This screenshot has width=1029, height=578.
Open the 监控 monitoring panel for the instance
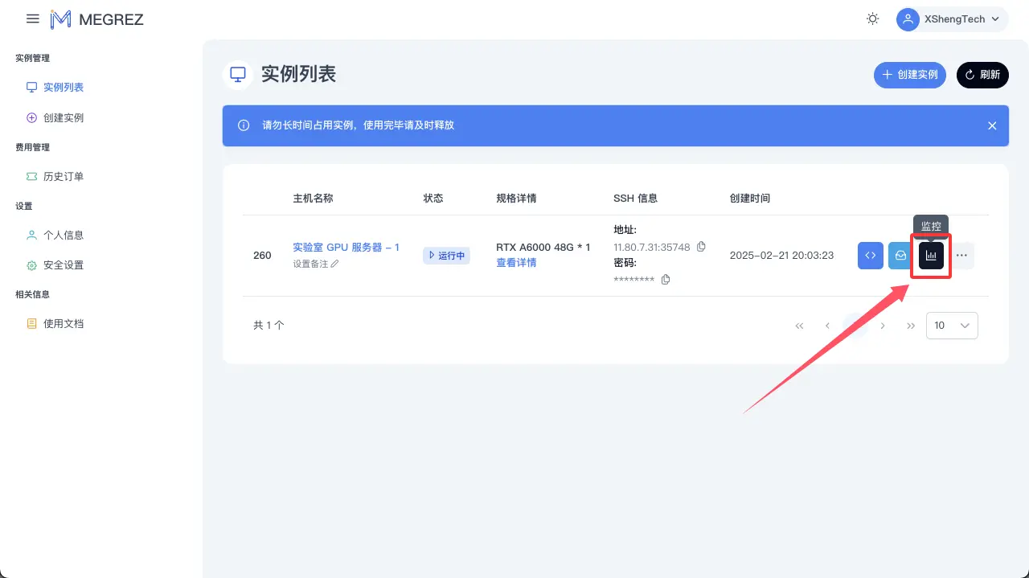pos(930,255)
